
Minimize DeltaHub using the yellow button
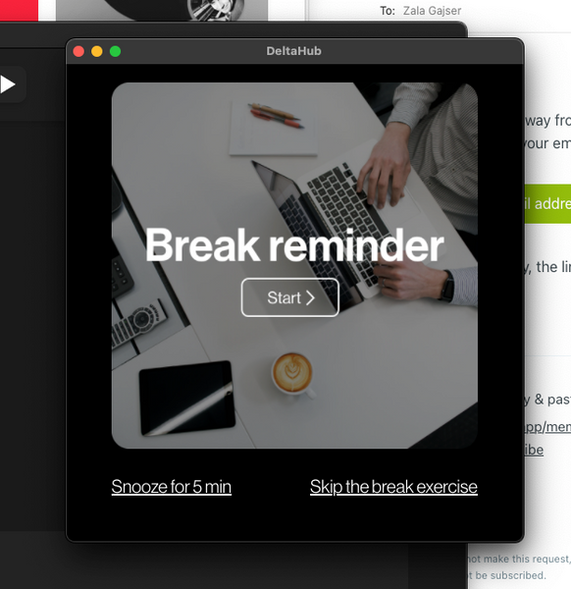(97, 51)
